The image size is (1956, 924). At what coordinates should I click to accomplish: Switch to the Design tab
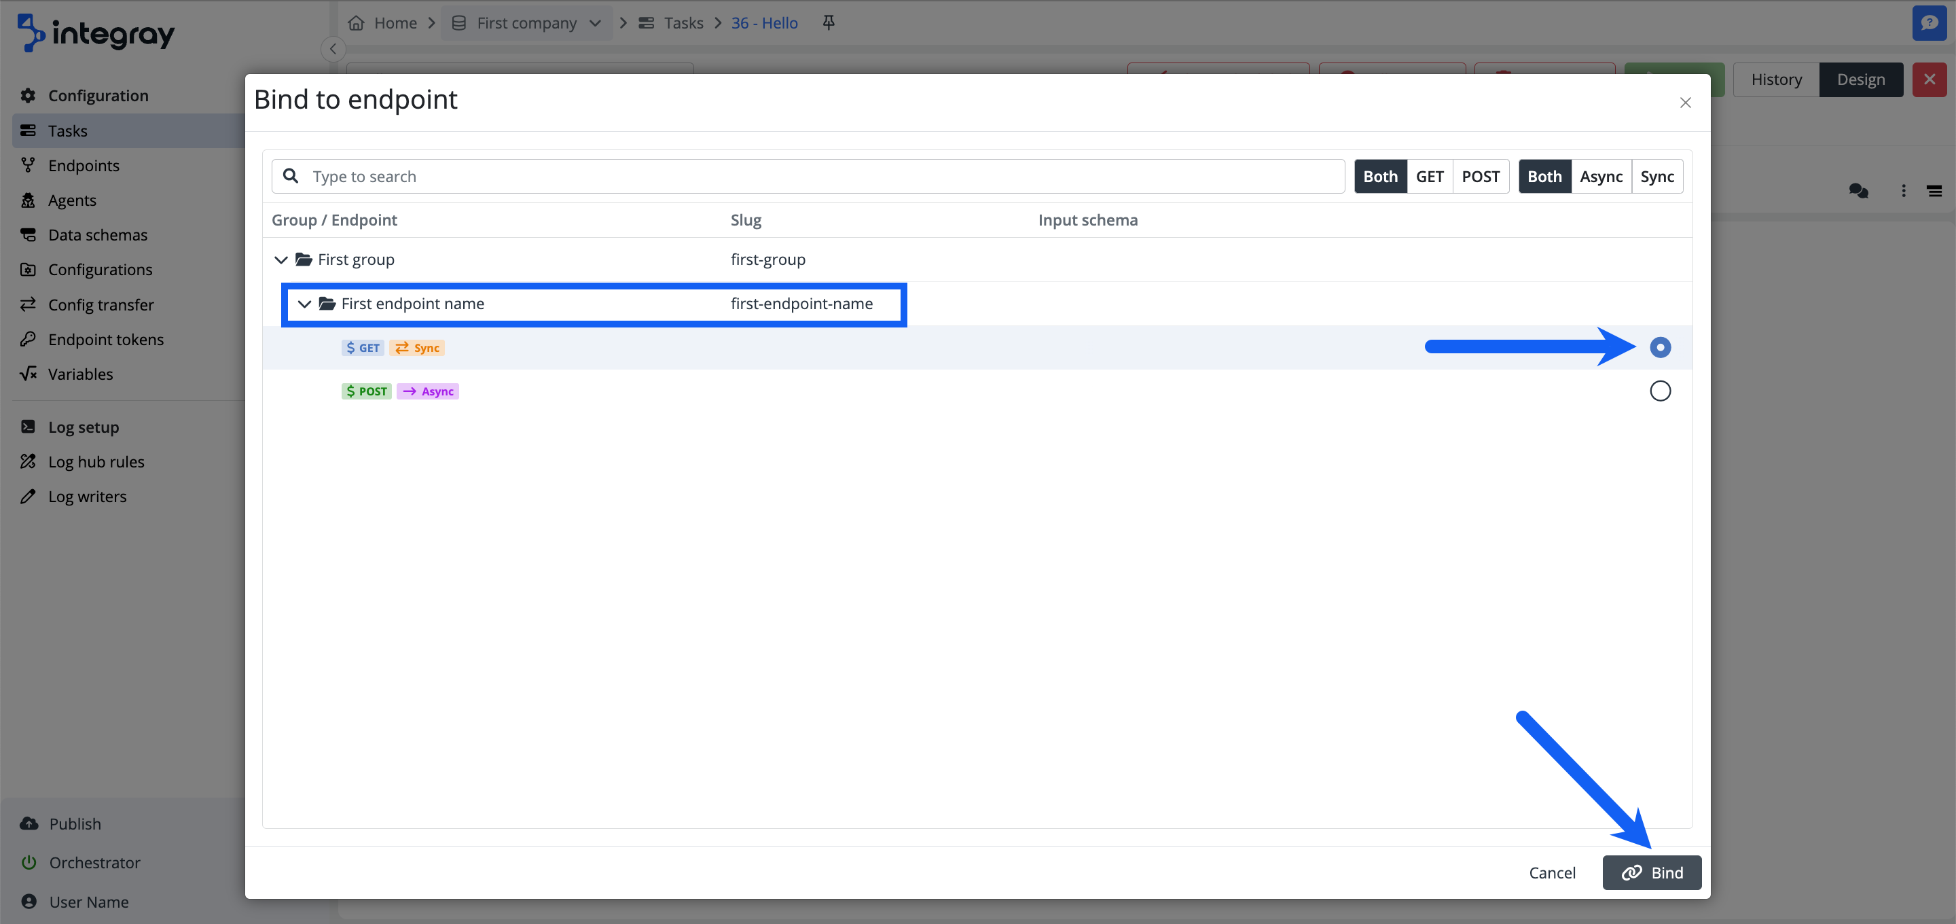tap(1861, 79)
